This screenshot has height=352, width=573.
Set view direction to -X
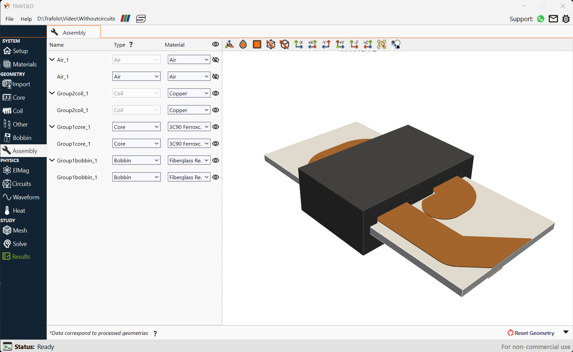(298, 44)
